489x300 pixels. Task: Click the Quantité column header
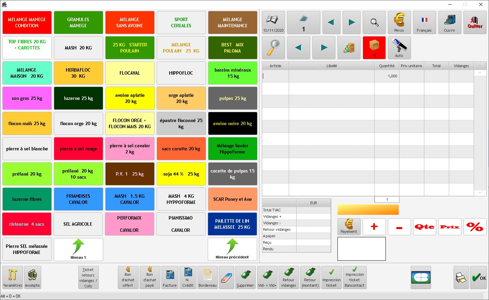(387, 66)
